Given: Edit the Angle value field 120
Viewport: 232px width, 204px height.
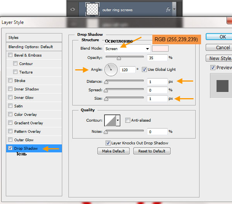Looking at the screenshot, I should click(128, 70).
